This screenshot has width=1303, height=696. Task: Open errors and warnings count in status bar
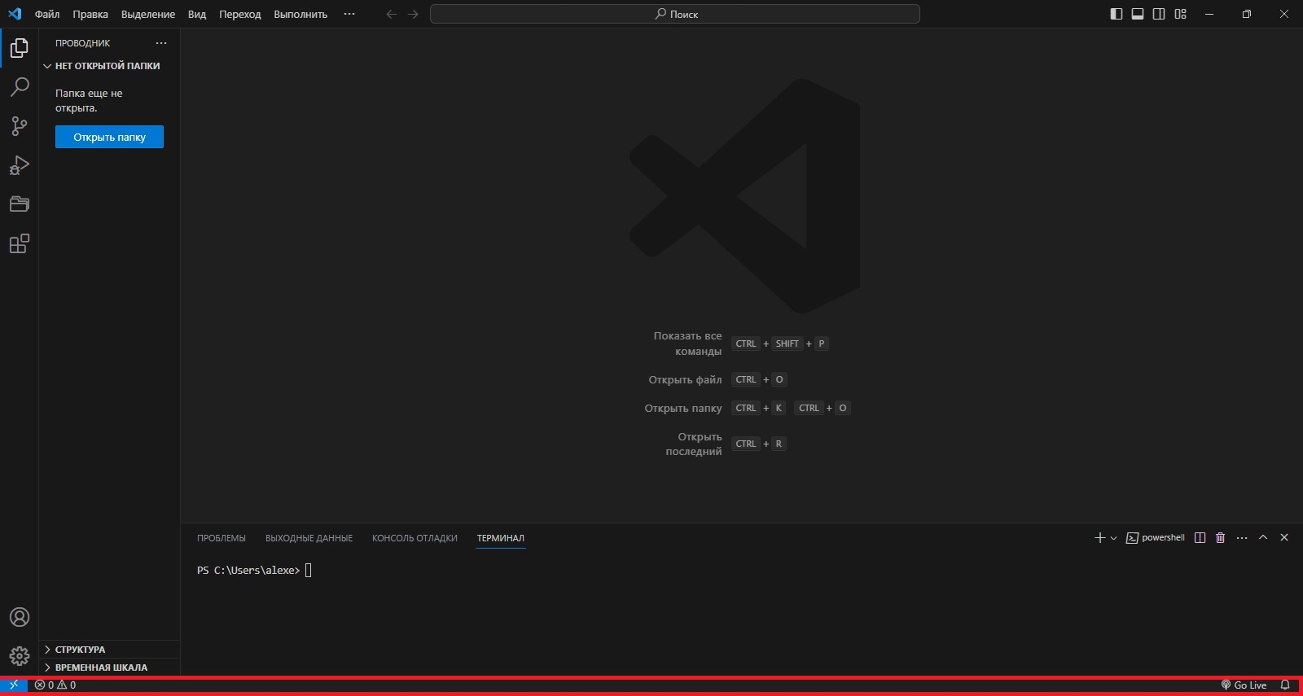tap(55, 685)
